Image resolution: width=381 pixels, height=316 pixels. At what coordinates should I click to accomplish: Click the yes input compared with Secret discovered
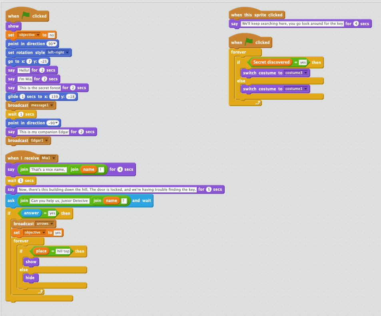(x=302, y=62)
